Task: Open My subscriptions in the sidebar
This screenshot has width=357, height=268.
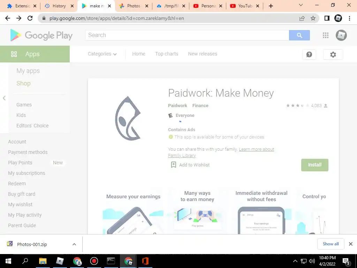Action: pos(26,173)
